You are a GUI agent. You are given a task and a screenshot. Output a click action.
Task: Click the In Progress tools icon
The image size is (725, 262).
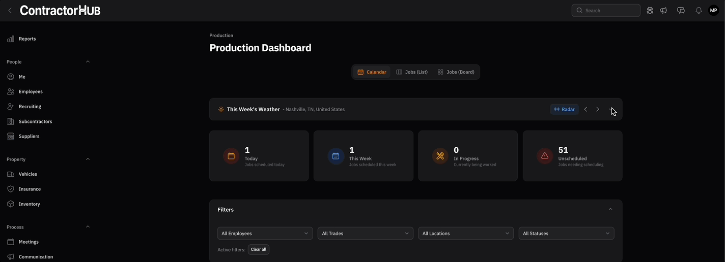[x=440, y=156]
